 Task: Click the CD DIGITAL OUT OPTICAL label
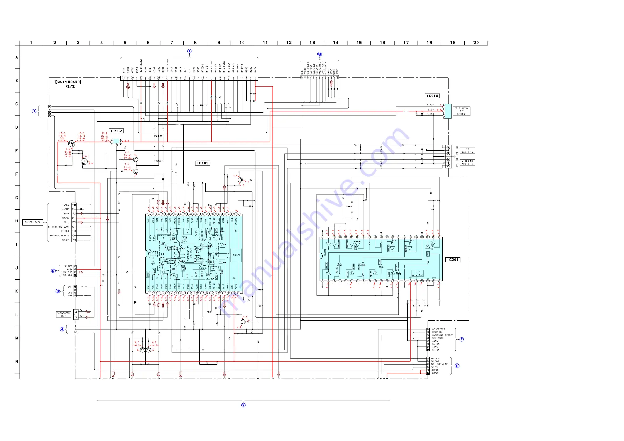click(x=462, y=111)
